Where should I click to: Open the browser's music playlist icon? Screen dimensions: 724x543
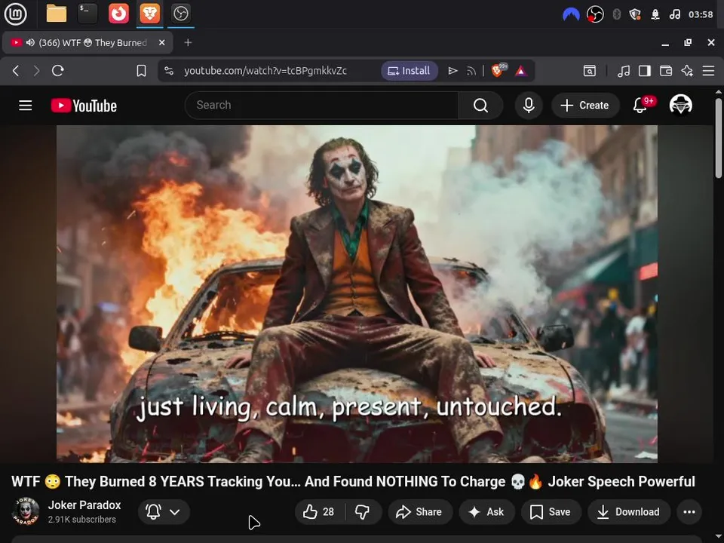[624, 71]
